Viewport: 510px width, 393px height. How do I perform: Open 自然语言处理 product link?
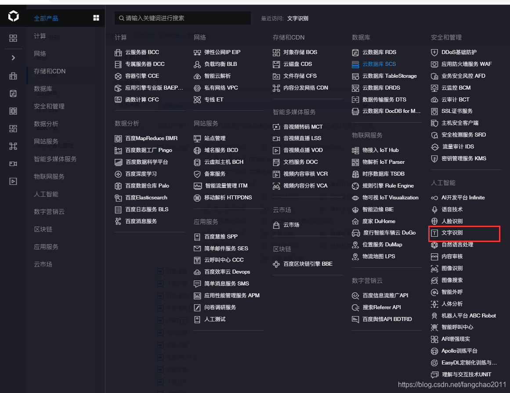click(x=457, y=245)
